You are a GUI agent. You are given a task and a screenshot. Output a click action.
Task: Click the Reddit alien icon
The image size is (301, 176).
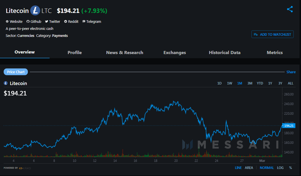point(66,21)
